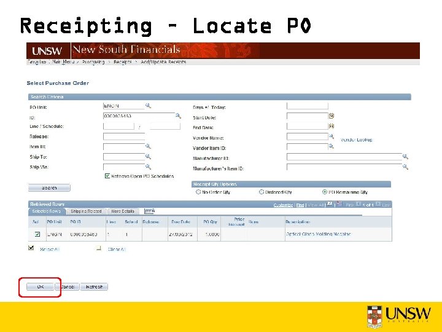The width and height of the screenshot is (442, 332).
Task: Open Purchasing breadcrumb item
Action: 93,62
